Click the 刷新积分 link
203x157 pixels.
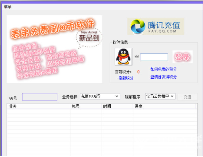coord(126,78)
